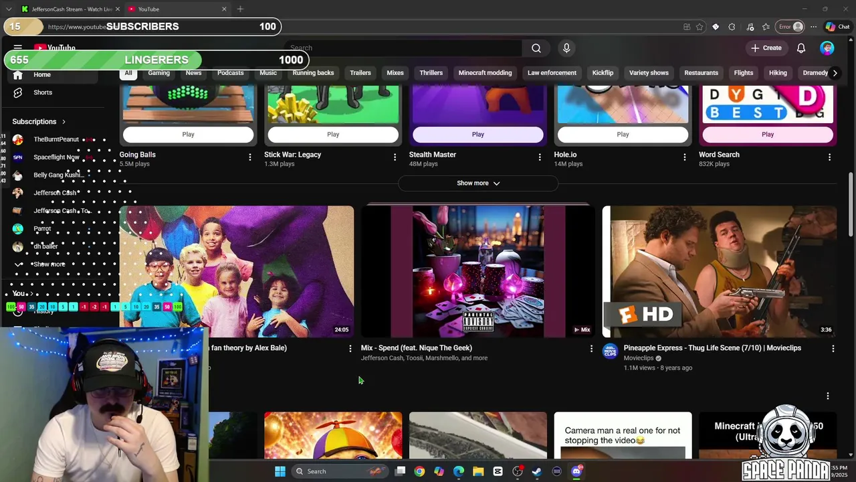Select the Podcasts filter chip
856x482 pixels.
(x=230, y=73)
